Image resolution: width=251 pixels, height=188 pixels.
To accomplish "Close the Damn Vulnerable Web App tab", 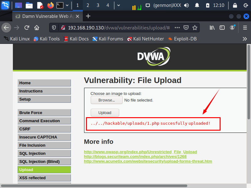I will pyautogui.click(x=77, y=16).
